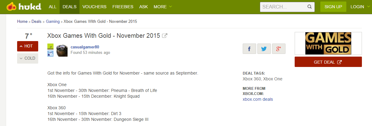Open external link icon beside deal title
372x126 pixels.
[165, 36]
